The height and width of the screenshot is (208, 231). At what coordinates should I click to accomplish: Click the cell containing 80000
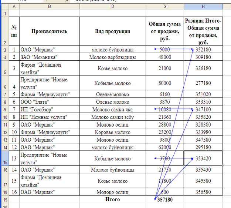pos(164,83)
